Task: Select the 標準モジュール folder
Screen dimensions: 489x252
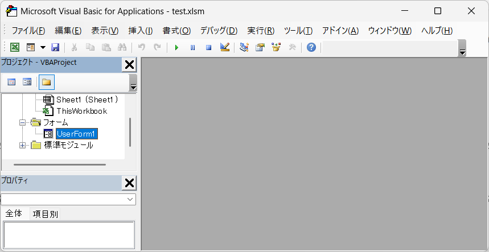Action: tap(69, 145)
